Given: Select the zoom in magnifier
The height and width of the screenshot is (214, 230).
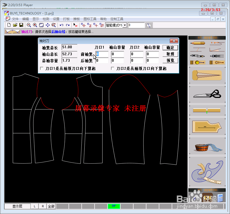Looking at the screenshot, I should click(x=35, y=25).
